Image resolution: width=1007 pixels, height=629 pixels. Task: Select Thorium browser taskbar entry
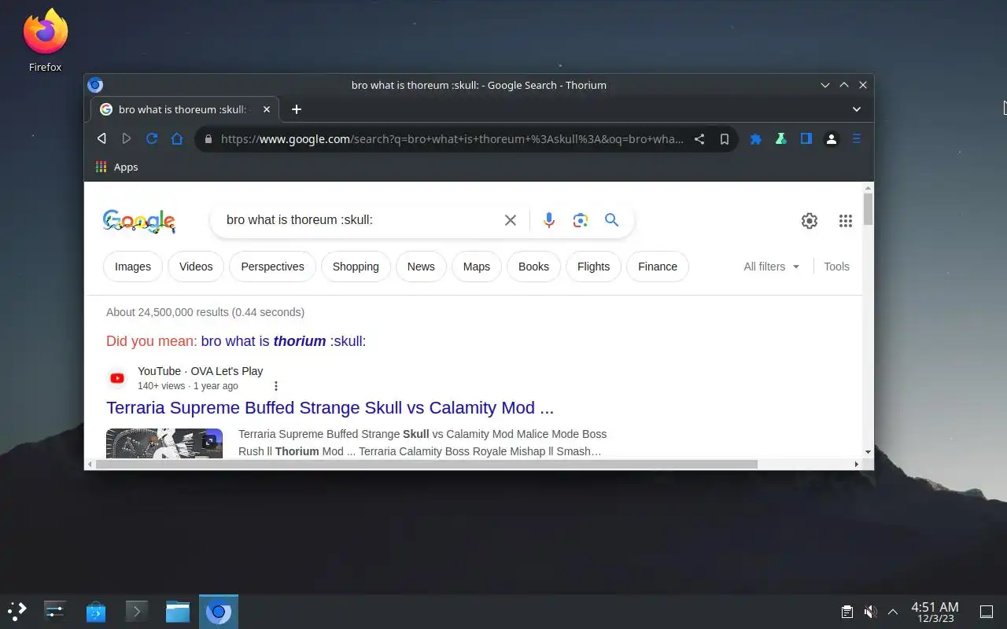point(219,611)
